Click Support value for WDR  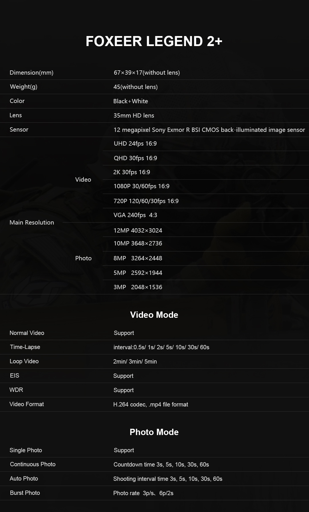[124, 390]
